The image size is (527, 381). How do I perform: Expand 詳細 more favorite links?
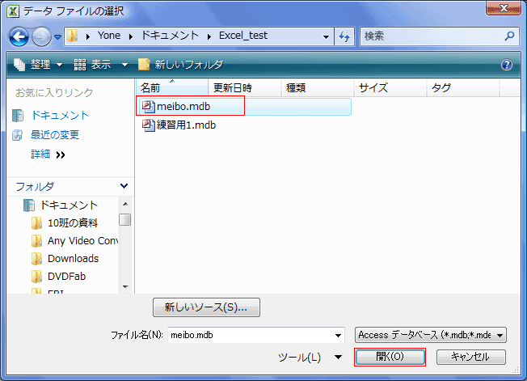(x=48, y=155)
